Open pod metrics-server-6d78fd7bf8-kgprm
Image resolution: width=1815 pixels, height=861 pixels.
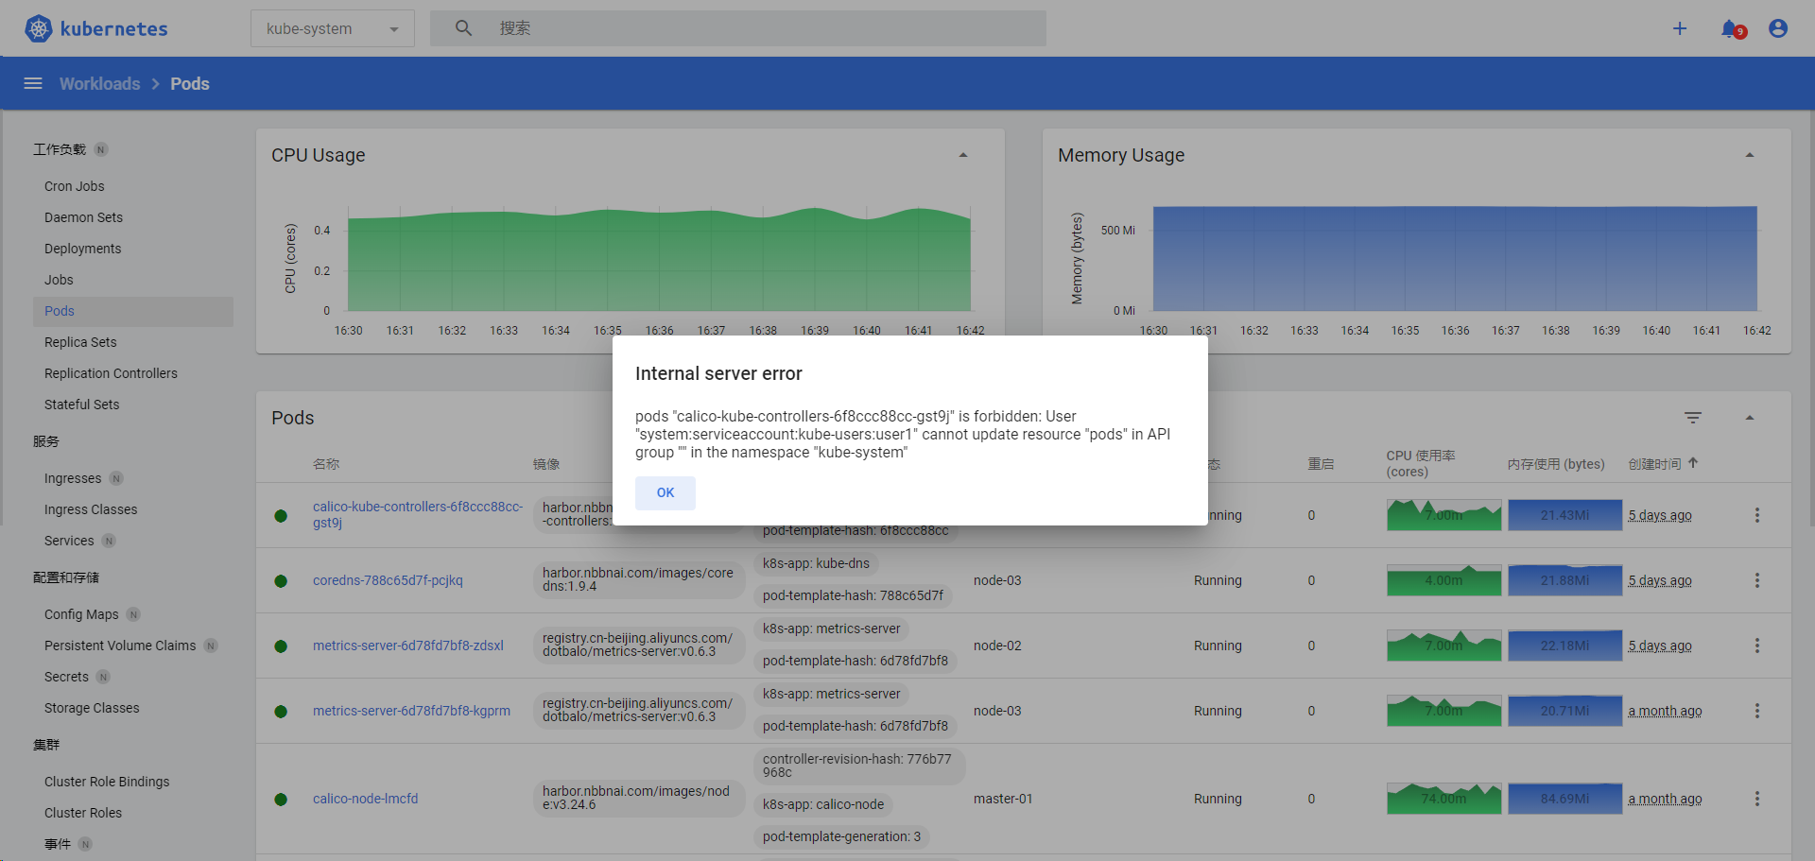click(411, 711)
